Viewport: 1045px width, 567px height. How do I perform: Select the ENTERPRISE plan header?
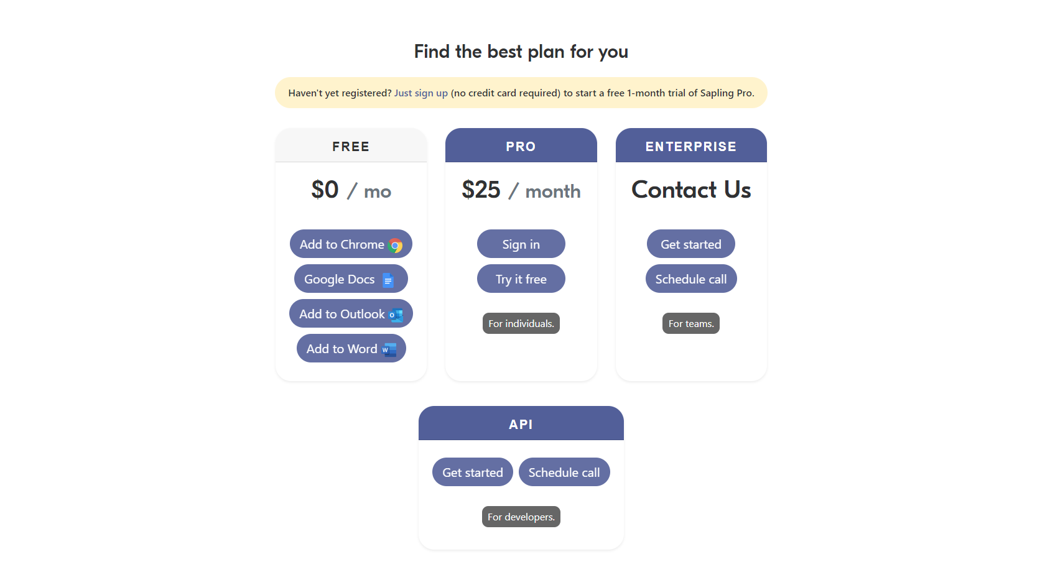[691, 145]
